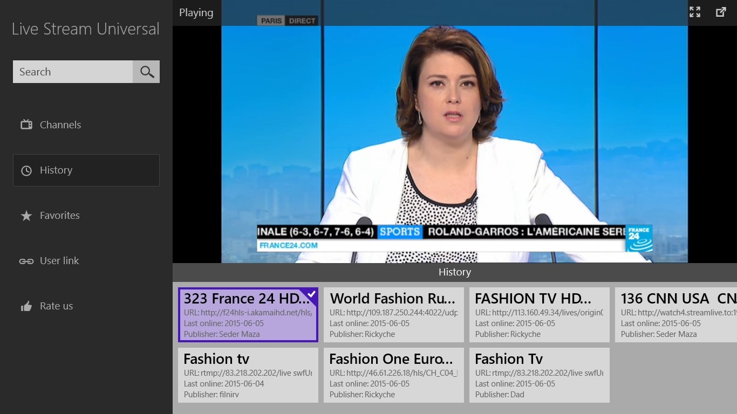Click the Rate us thumbs-up icon

tap(26, 306)
